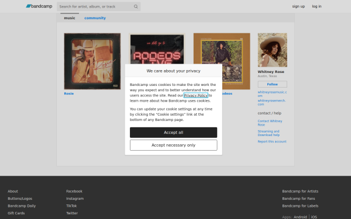Click Report this account
This screenshot has width=351, height=219.
(x=272, y=141)
